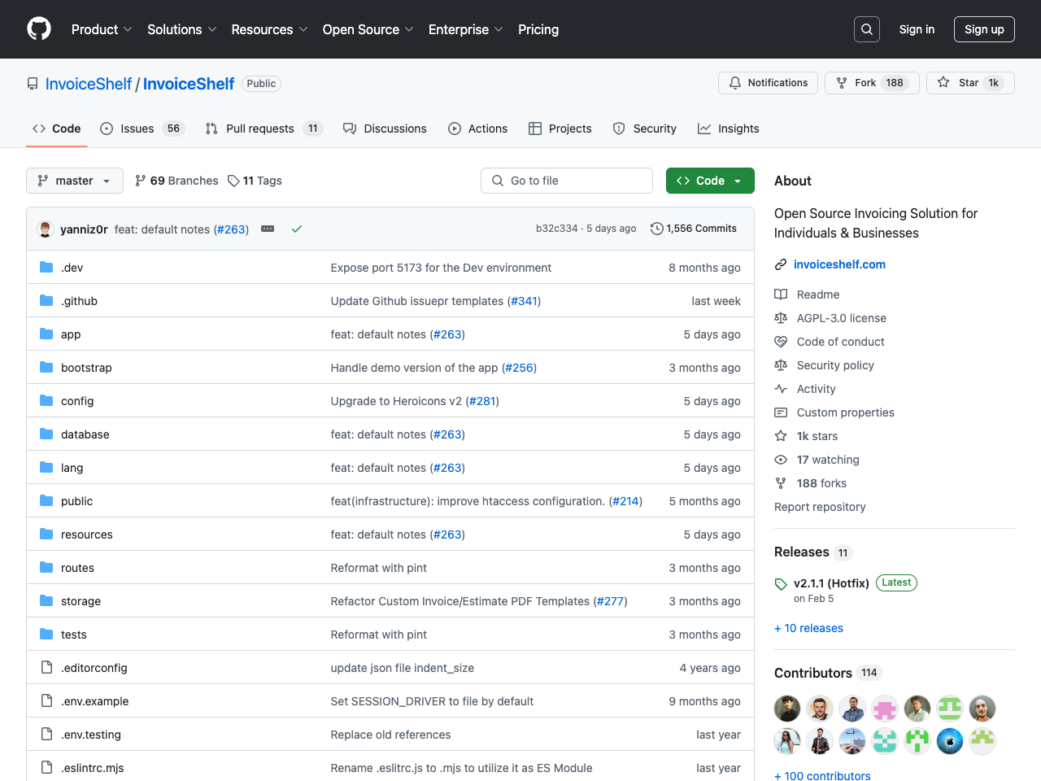
Task: Click Sign in link
Action: tap(917, 29)
